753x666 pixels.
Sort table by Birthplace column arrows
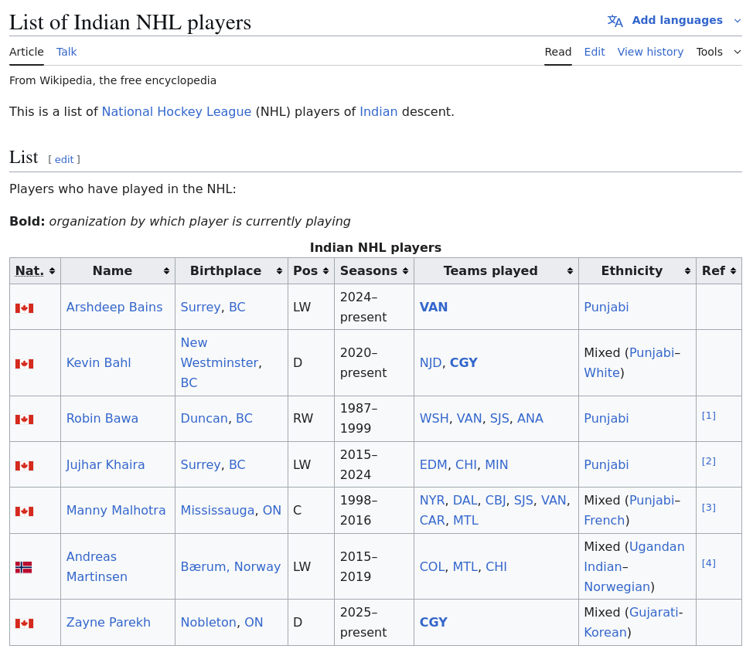point(279,271)
